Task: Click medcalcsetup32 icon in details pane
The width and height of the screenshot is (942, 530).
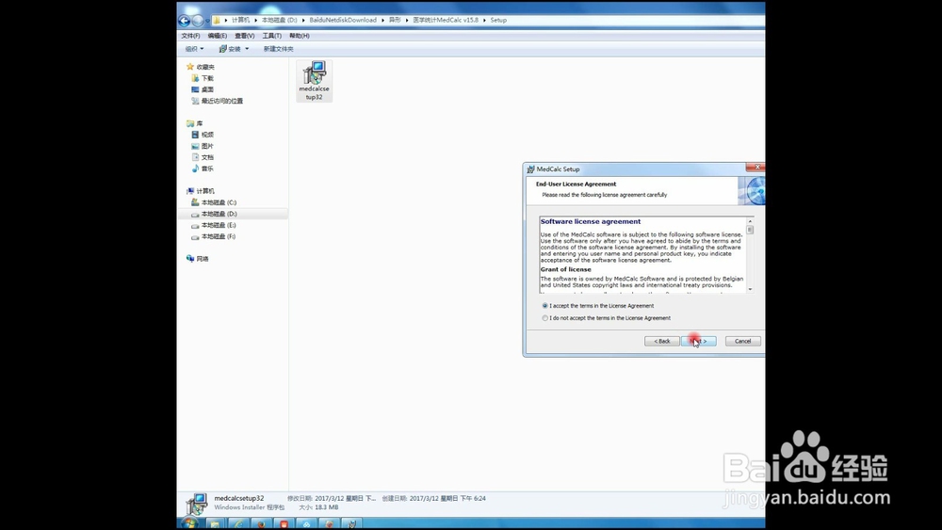Action: tap(197, 503)
